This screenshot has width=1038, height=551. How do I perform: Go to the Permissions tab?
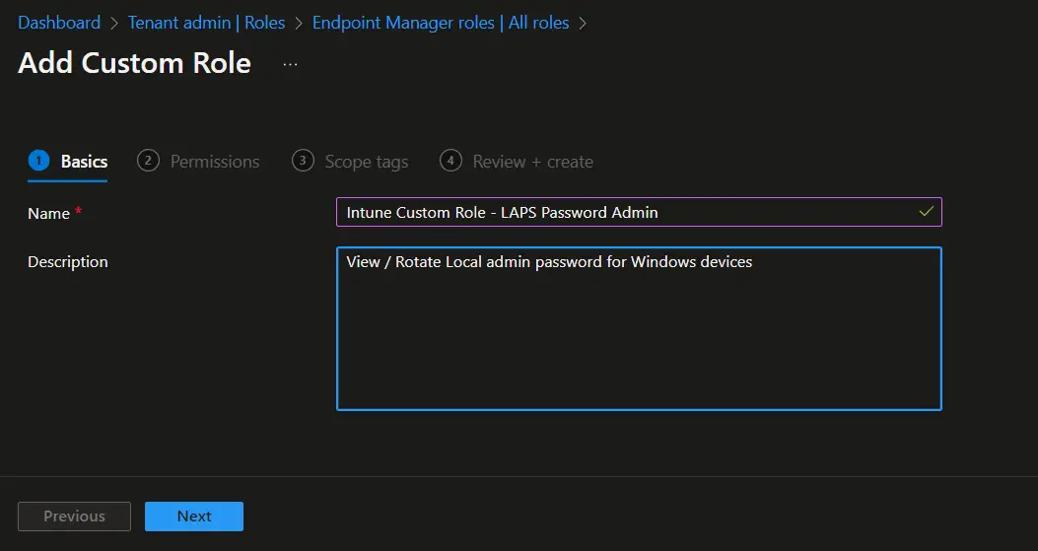pyautogui.click(x=215, y=162)
